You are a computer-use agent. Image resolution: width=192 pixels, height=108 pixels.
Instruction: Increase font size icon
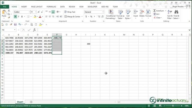[39, 12]
